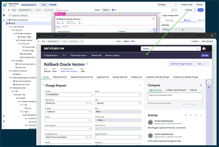Screen dimensions: 219x147
Task: Select Form record presence tree item
Action: [x=25, y=64]
